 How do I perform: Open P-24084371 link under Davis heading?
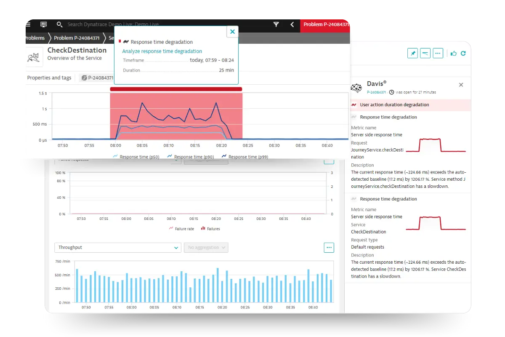click(376, 92)
